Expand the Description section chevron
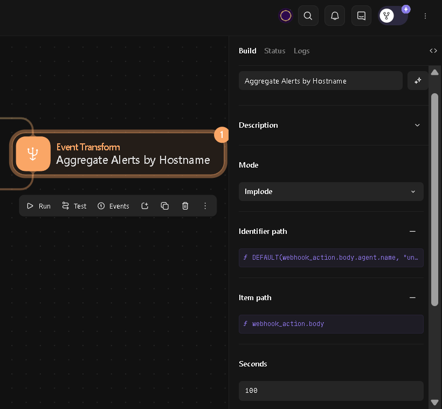The image size is (442, 409). point(417,125)
